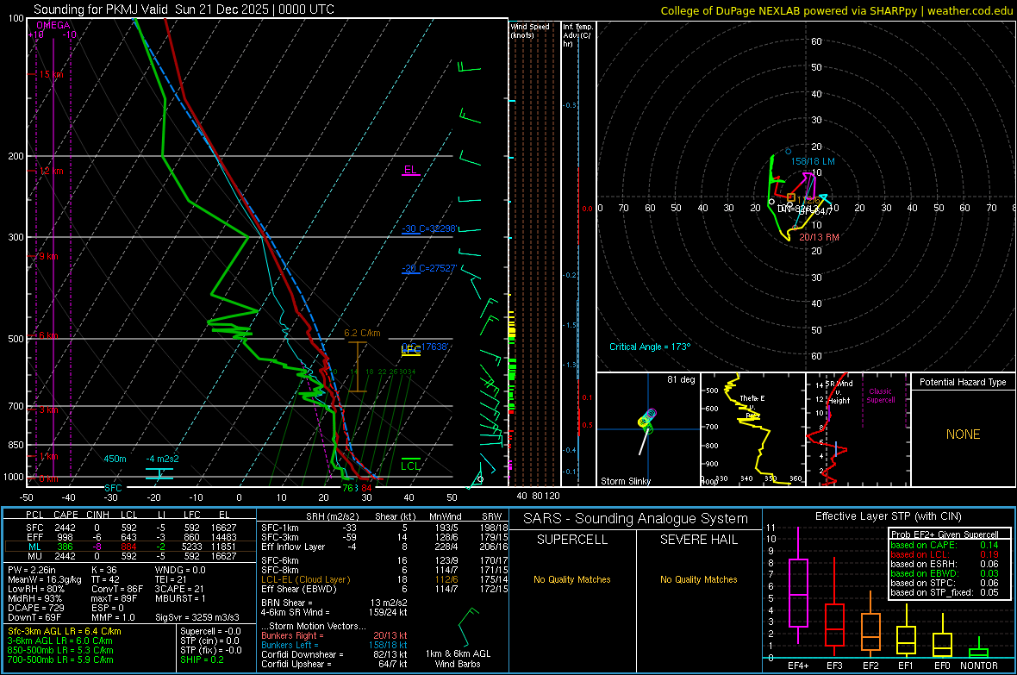
Task: Click the 'SARS - Sounding Analogue System' header
Action: 636,519
